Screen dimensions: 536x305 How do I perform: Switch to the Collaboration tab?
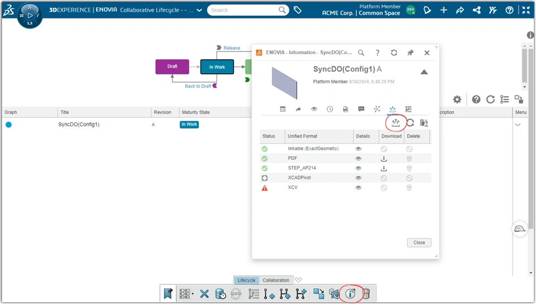[x=276, y=280]
